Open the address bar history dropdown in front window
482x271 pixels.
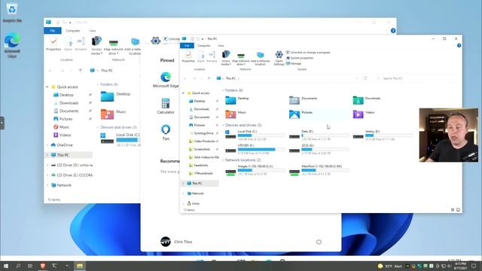(x=357, y=78)
